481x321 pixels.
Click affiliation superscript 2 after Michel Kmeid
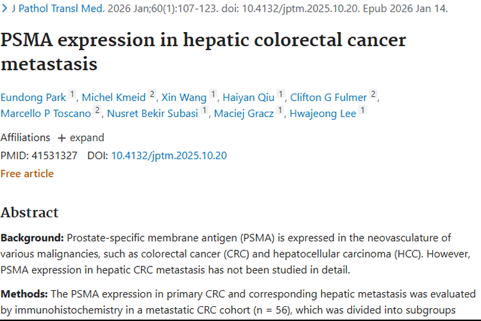pos(153,95)
